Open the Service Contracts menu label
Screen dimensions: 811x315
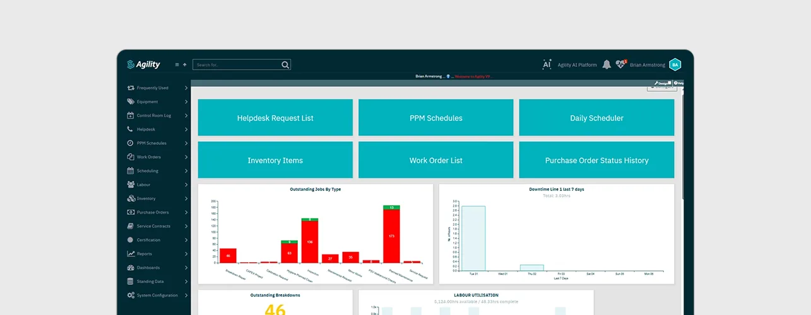pyautogui.click(x=153, y=226)
